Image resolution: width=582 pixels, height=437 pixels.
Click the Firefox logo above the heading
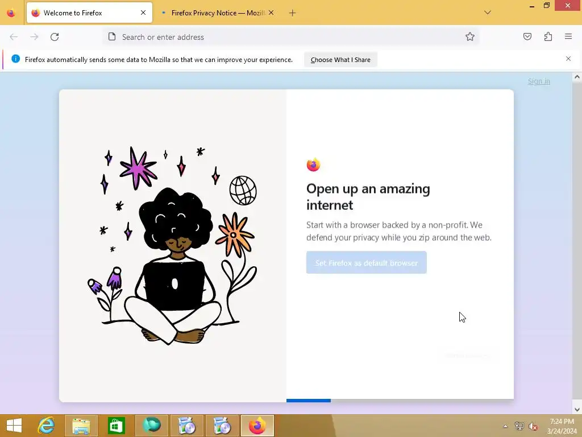point(313,164)
